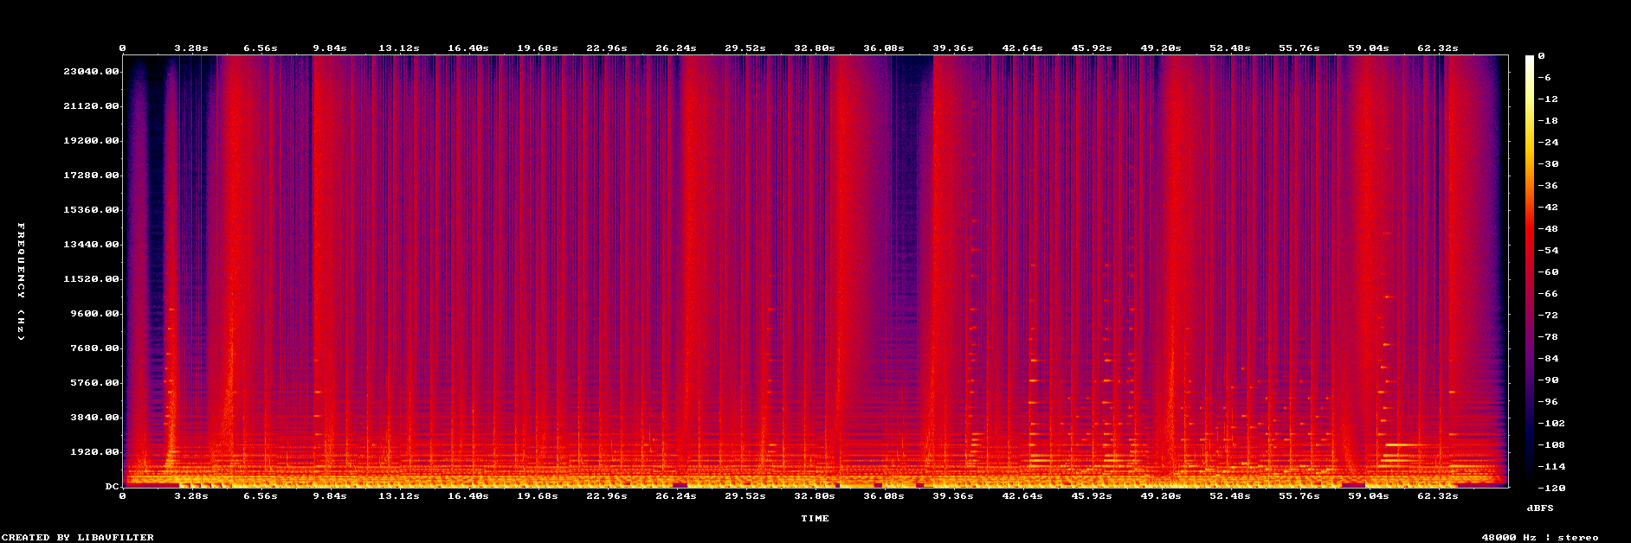Click the 5760.00 frequency label
Screen dimensions: 1631x543
94,383
